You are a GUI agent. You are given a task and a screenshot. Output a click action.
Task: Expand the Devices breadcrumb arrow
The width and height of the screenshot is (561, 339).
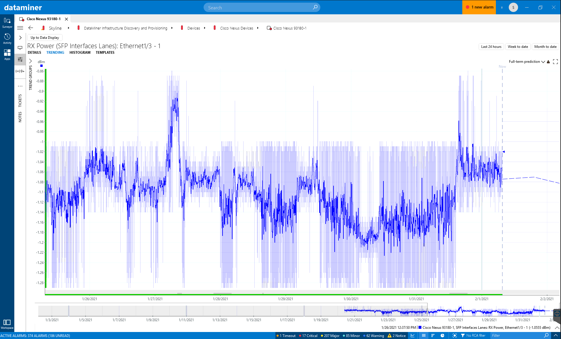205,28
